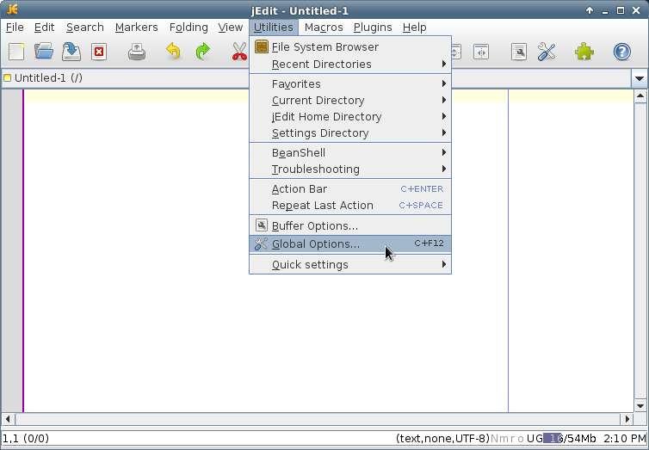649x450 pixels.
Task: Click the Untitled-1 buffer name label
Action: pyautogui.click(x=48, y=78)
